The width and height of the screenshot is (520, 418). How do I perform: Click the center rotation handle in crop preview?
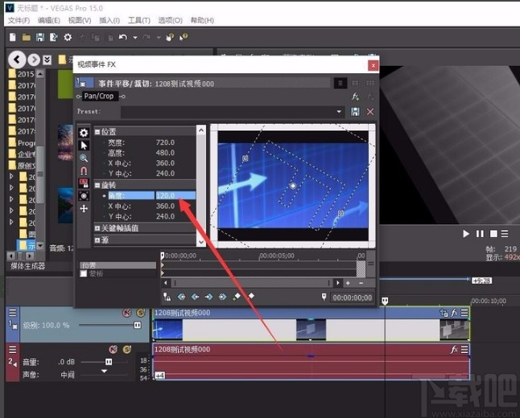[293, 186]
